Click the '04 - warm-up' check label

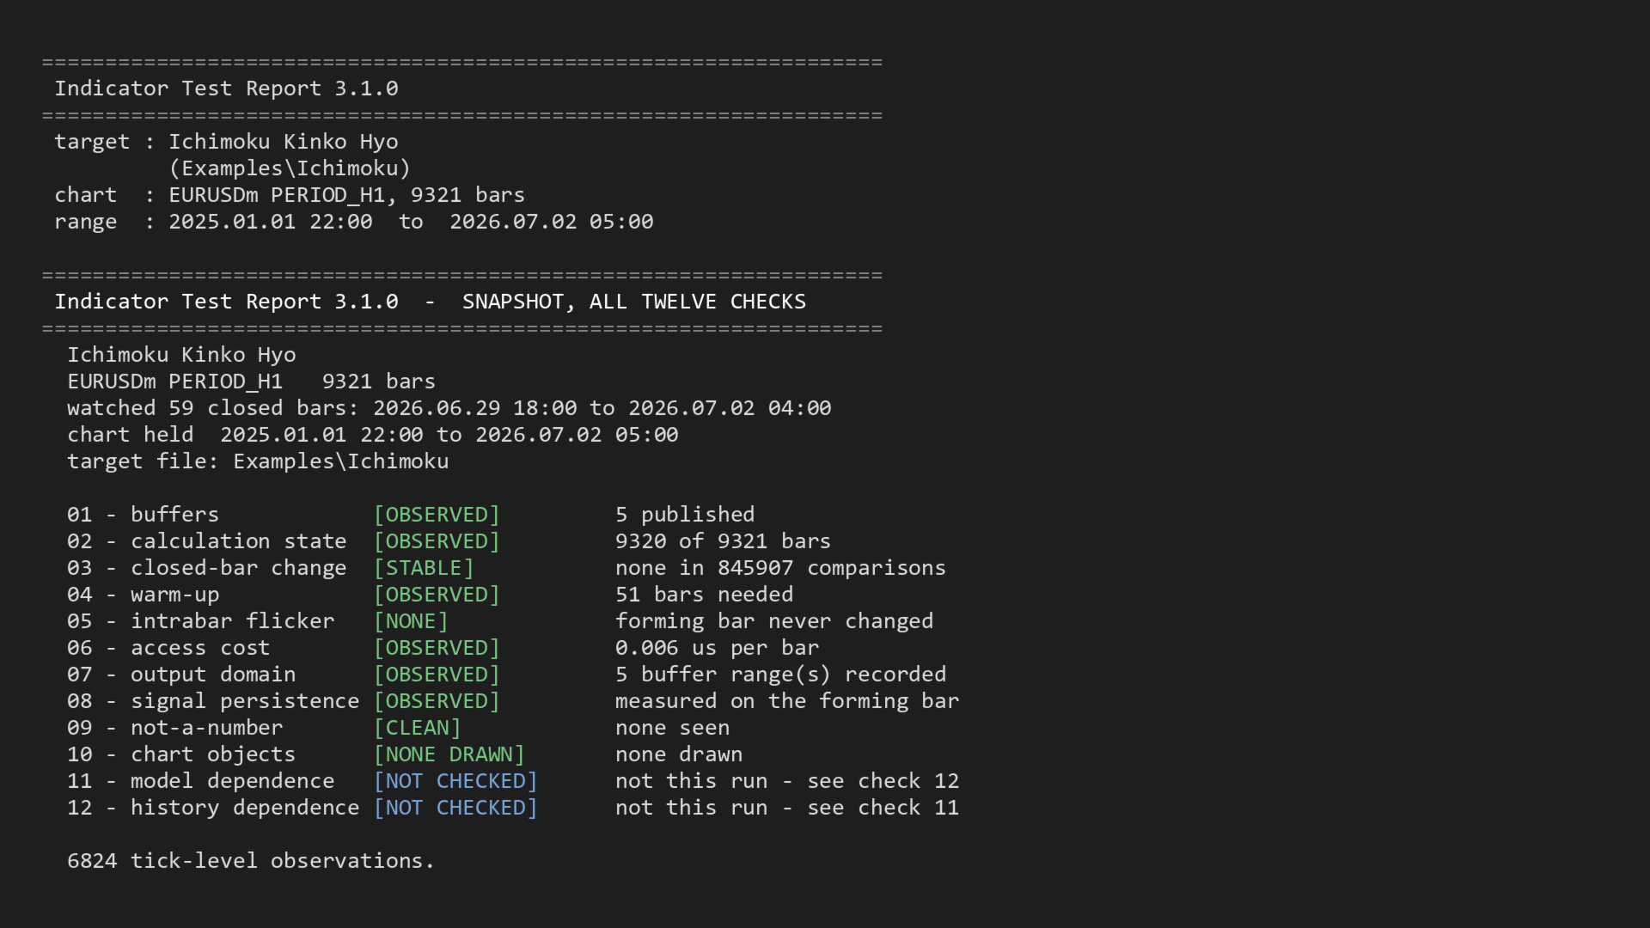[x=144, y=595]
